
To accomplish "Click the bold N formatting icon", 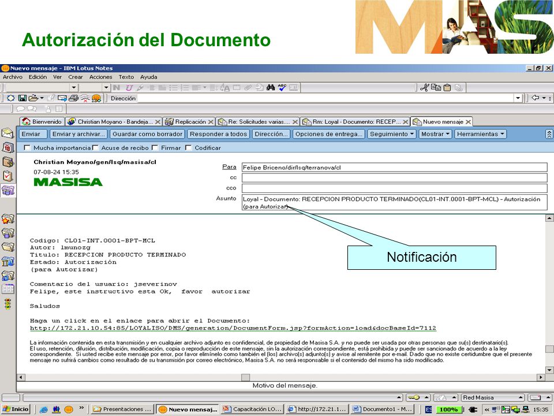I will coord(116,87).
